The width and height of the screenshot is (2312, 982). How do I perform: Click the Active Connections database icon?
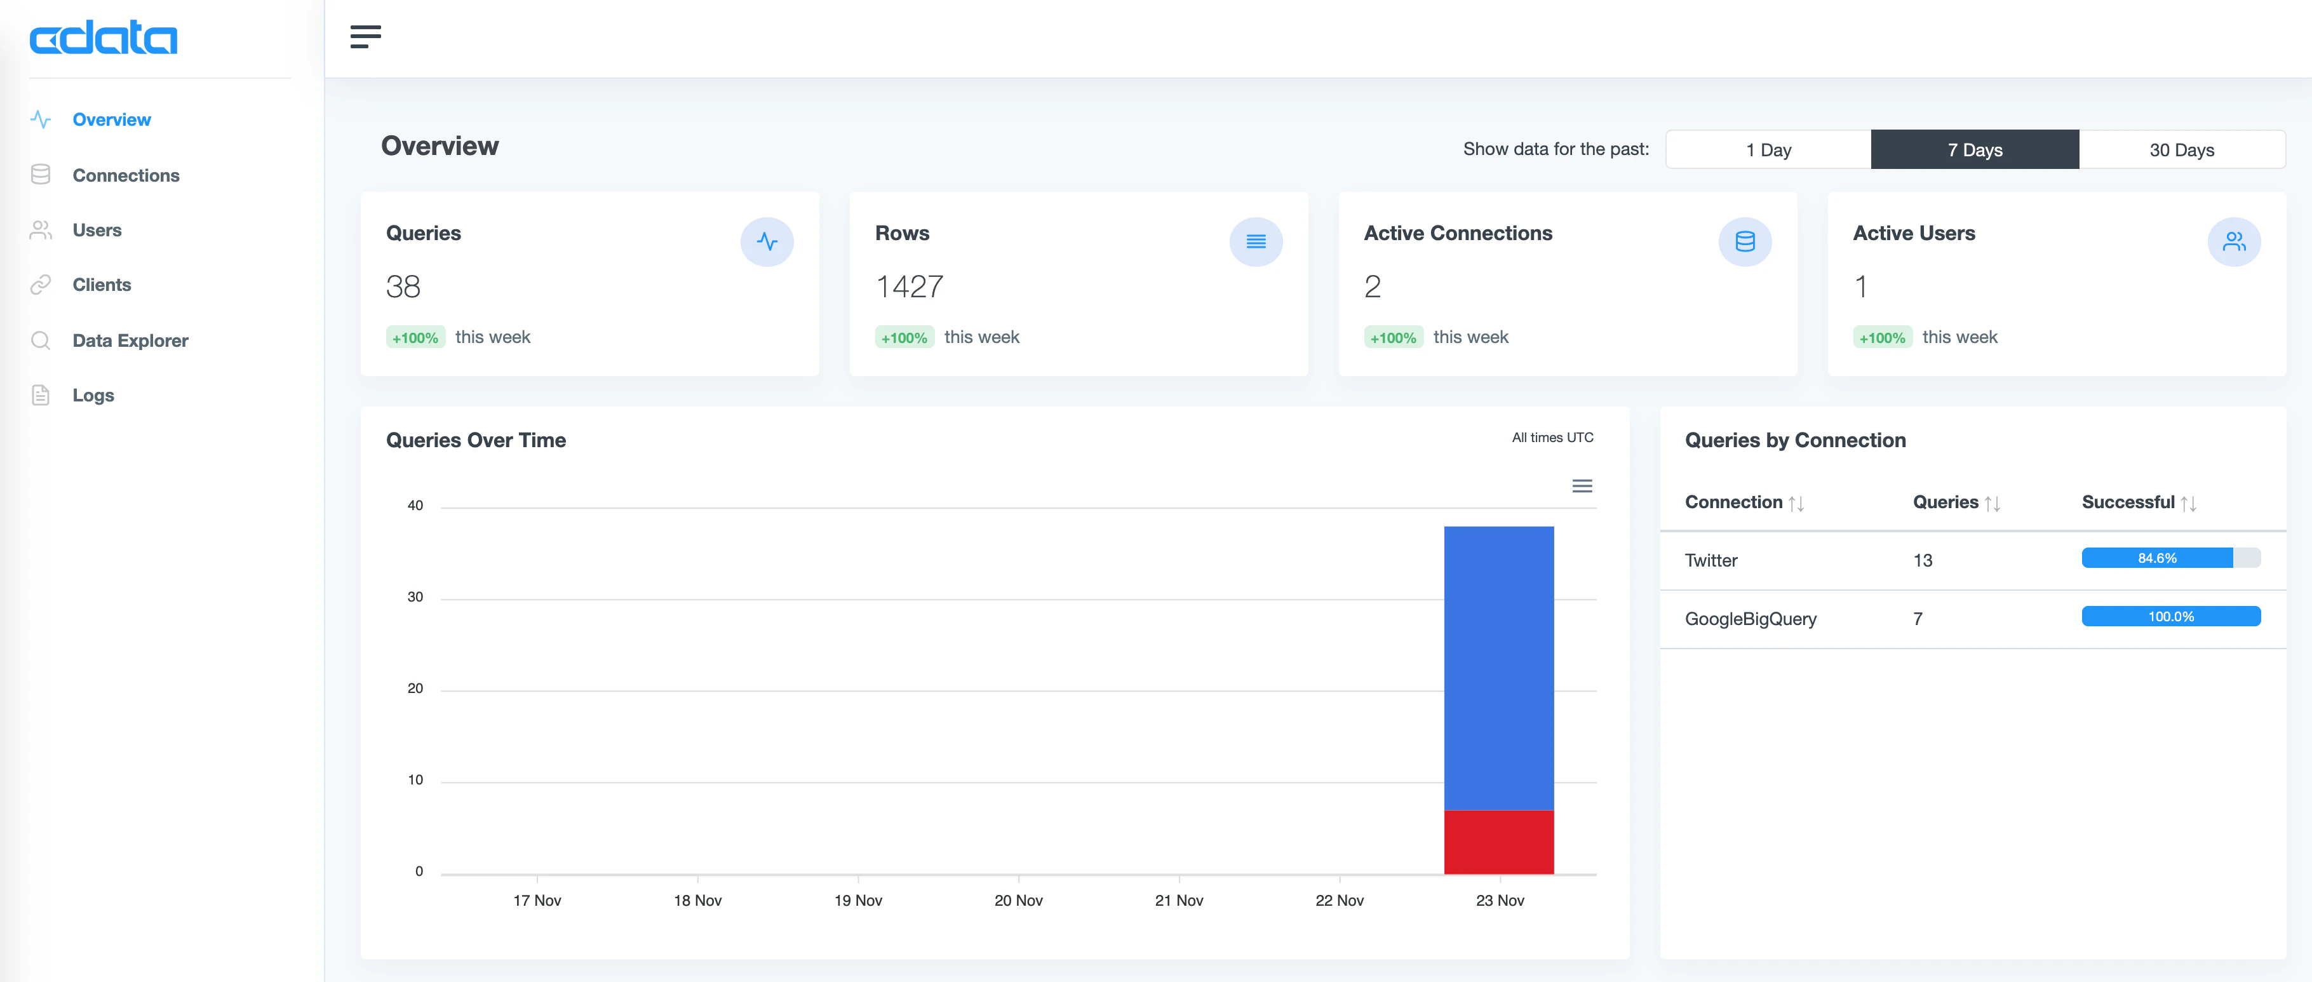tap(1745, 241)
